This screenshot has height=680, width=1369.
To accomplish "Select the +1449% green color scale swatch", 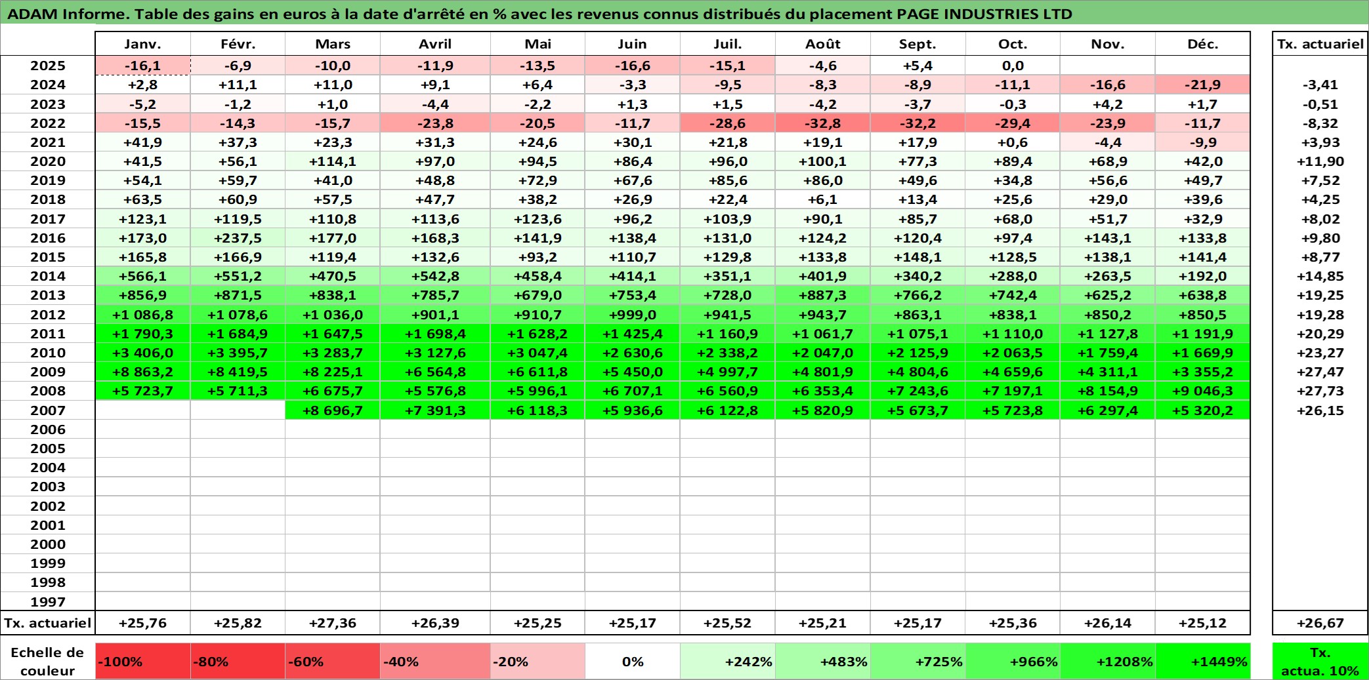I will pos(1202,661).
